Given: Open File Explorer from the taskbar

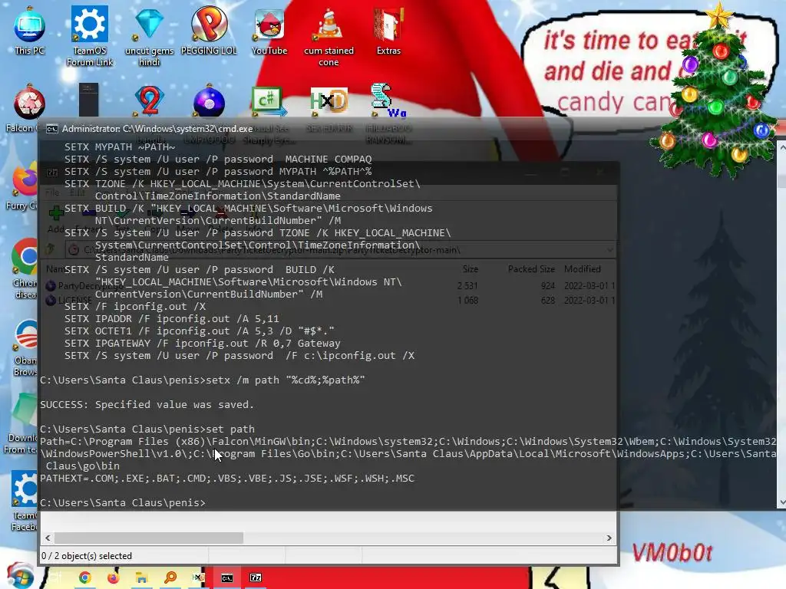Looking at the screenshot, I should coord(142,577).
